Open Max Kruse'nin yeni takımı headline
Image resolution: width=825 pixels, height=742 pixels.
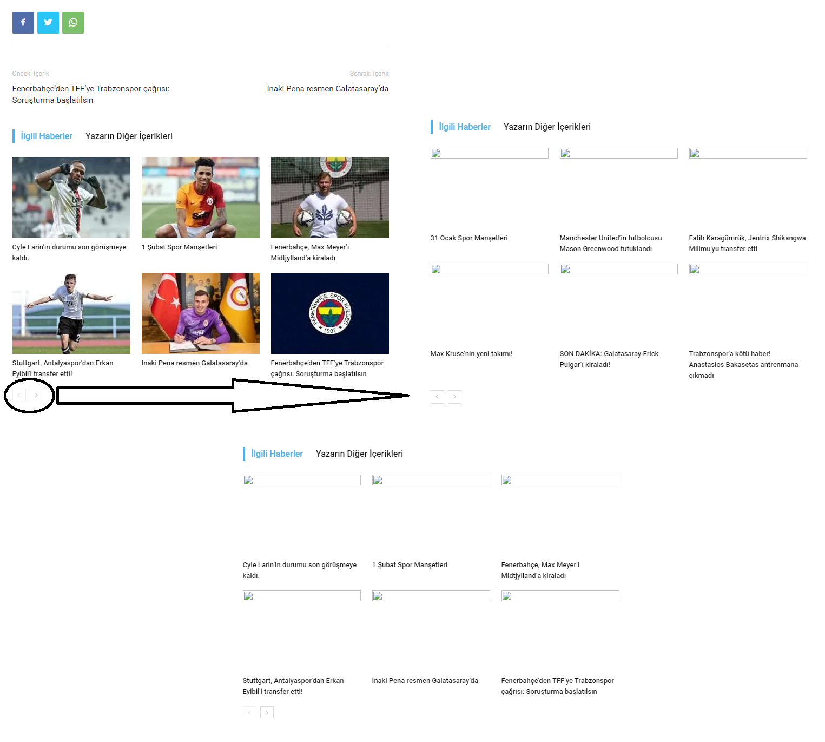pyautogui.click(x=472, y=354)
